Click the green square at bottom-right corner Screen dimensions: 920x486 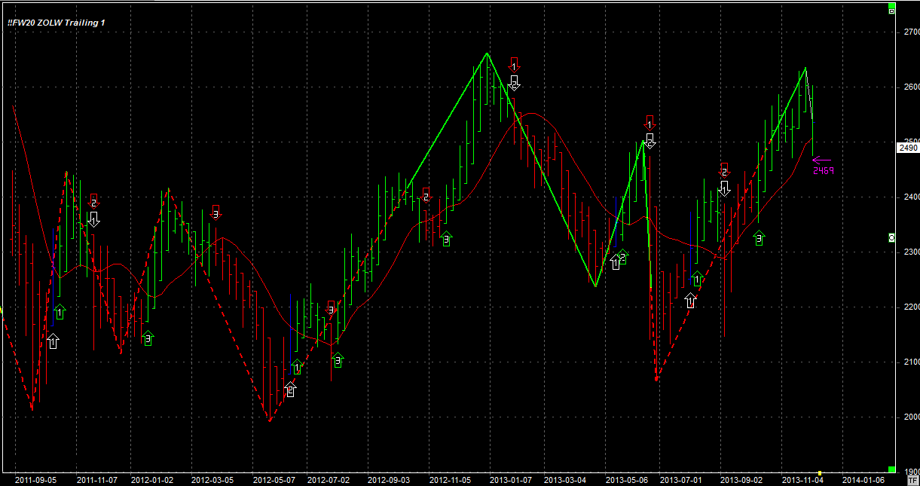891,469
